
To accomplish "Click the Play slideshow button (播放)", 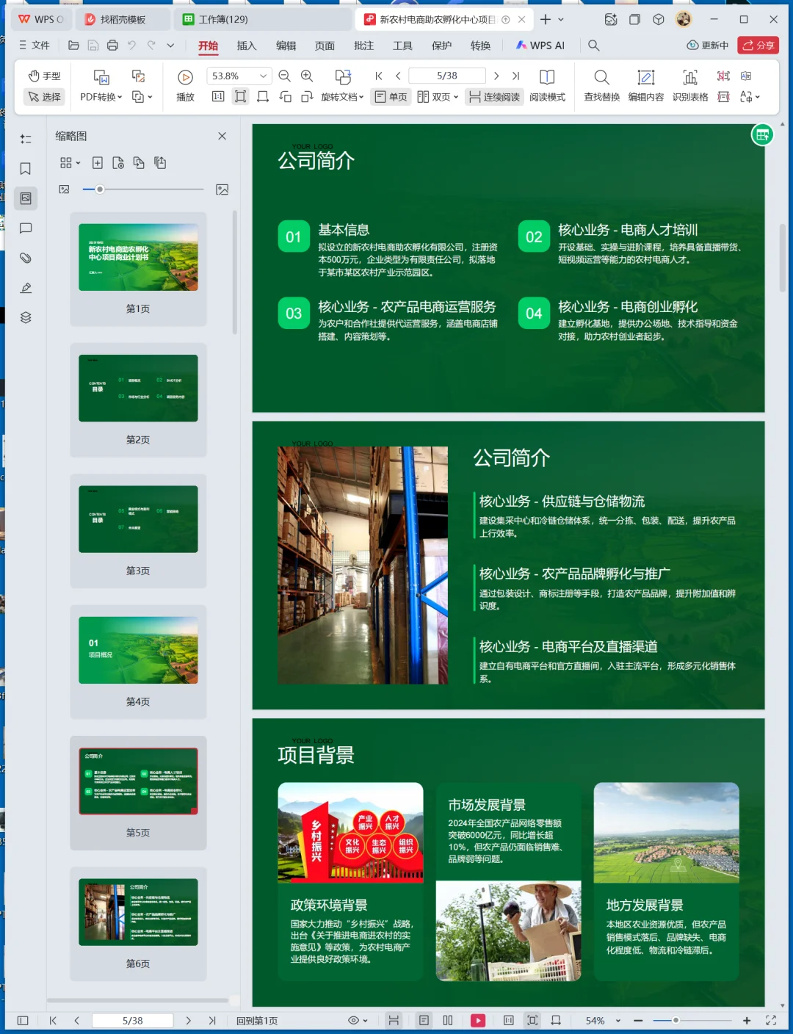I will coord(185,85).
